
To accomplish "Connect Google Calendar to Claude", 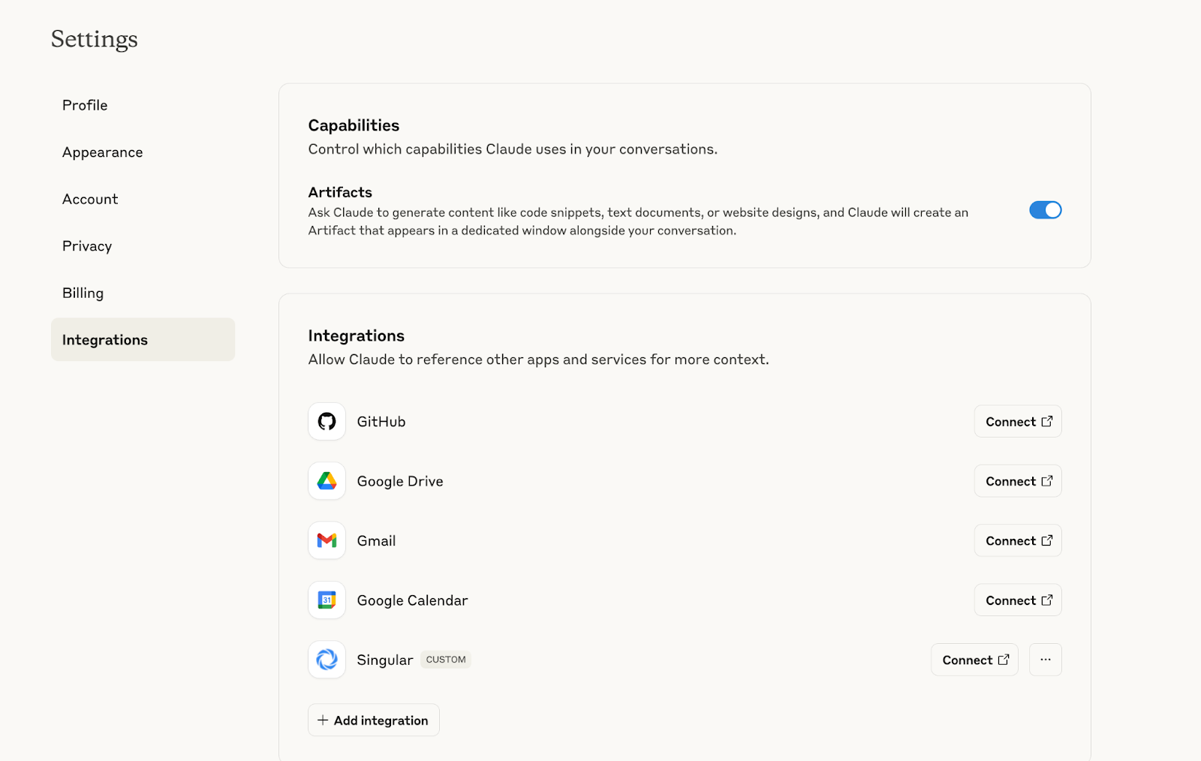I will pyautogui.click(x=1018, y=600).
